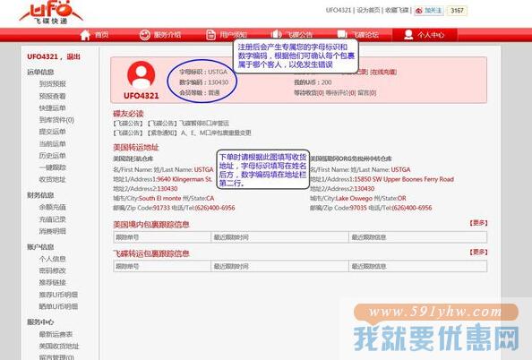The height and width of the screenshot is (360, 532).
Task: Click the document icon for 用户须知
Action: point(210,35)
